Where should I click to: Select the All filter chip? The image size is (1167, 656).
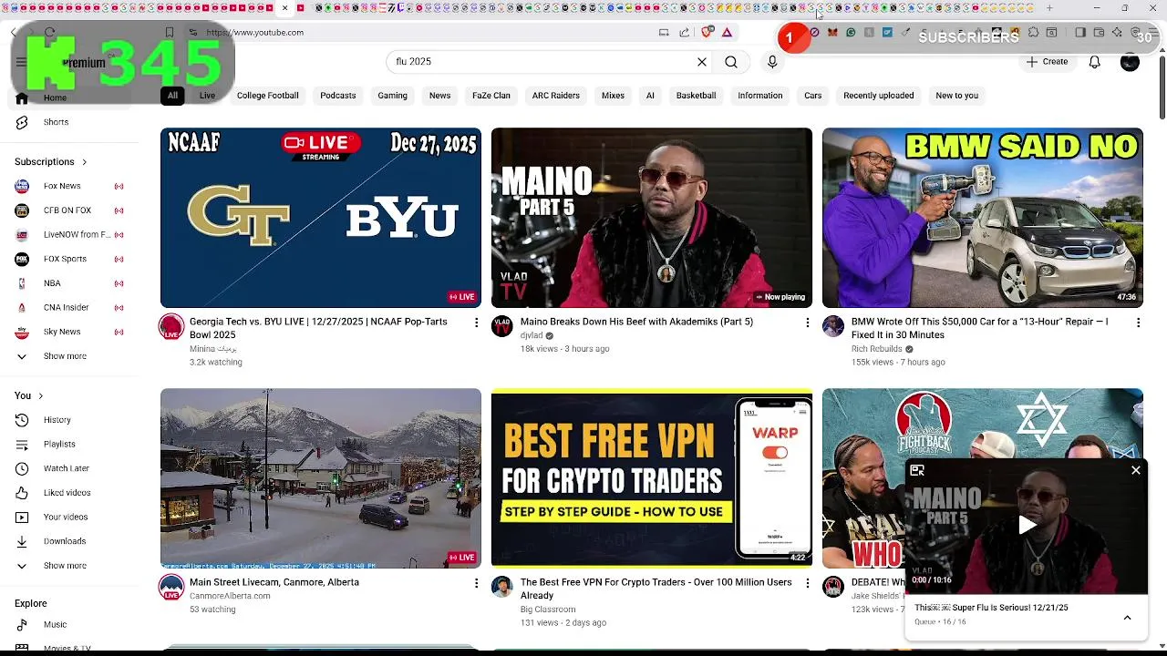(172, 96)
